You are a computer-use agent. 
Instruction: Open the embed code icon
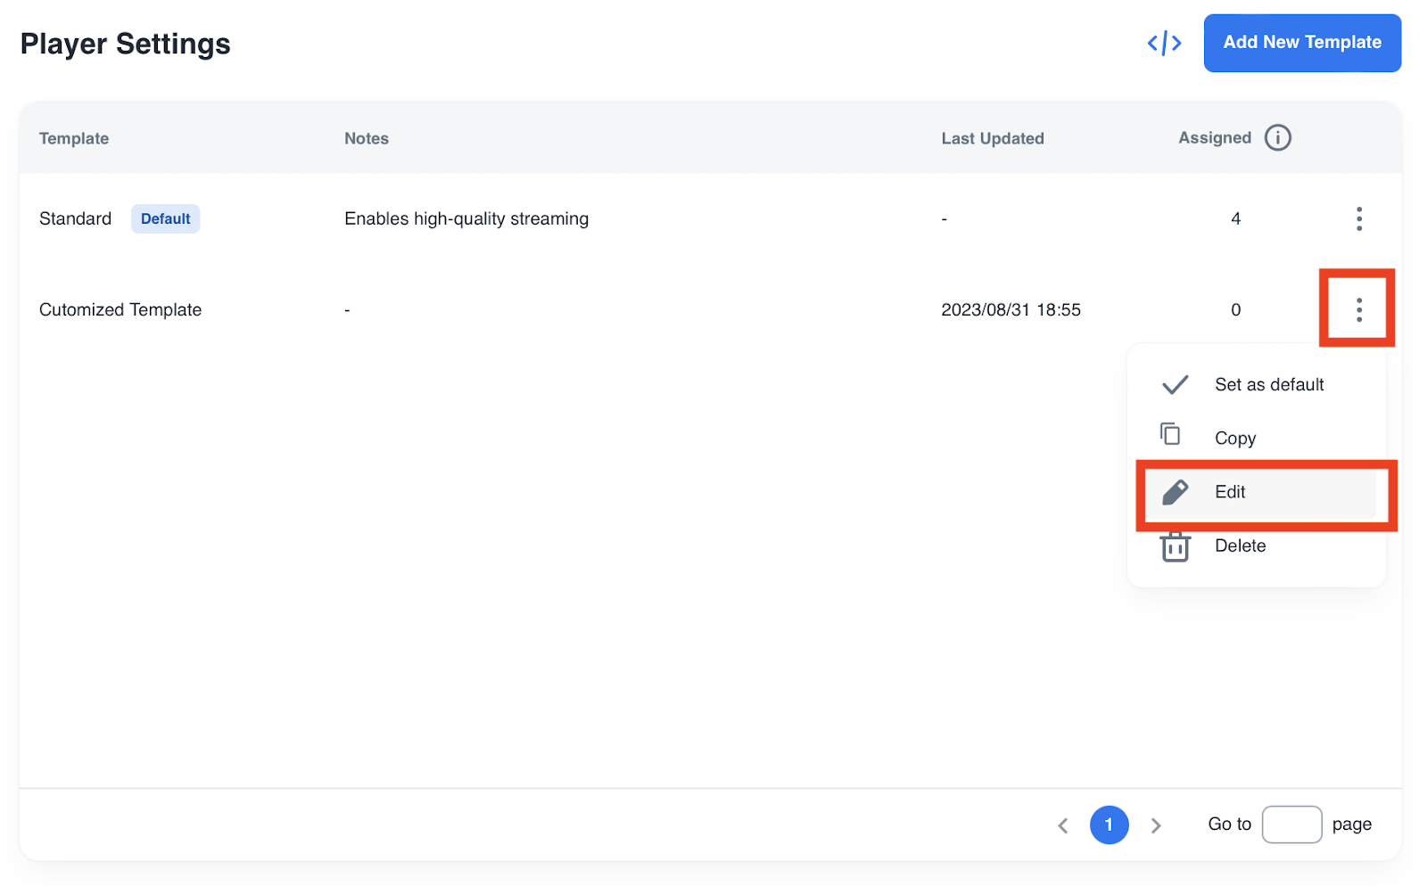[1164, 43]
